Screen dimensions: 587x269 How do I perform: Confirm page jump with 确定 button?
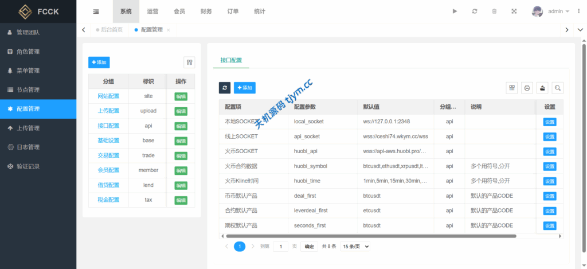click(309, 247)
